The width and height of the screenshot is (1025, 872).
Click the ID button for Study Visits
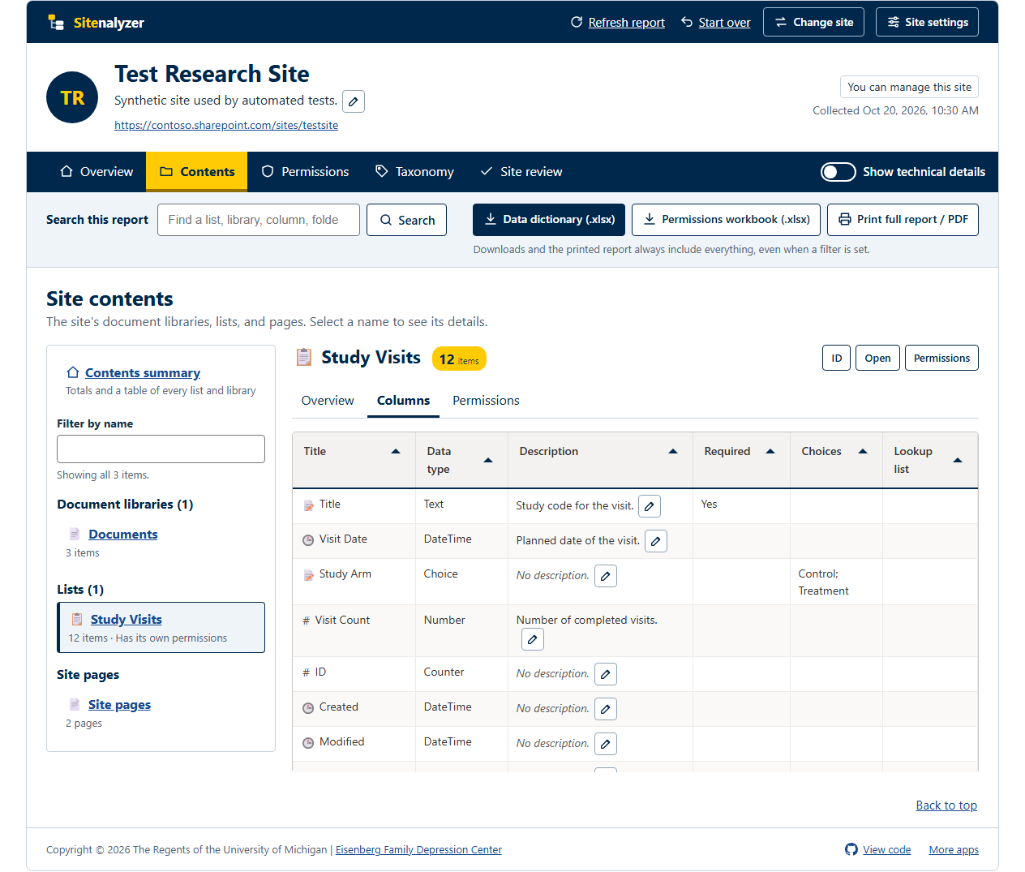coord(836,358)
